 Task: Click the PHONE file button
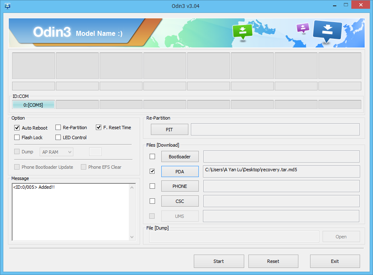[x=180, y=186]
